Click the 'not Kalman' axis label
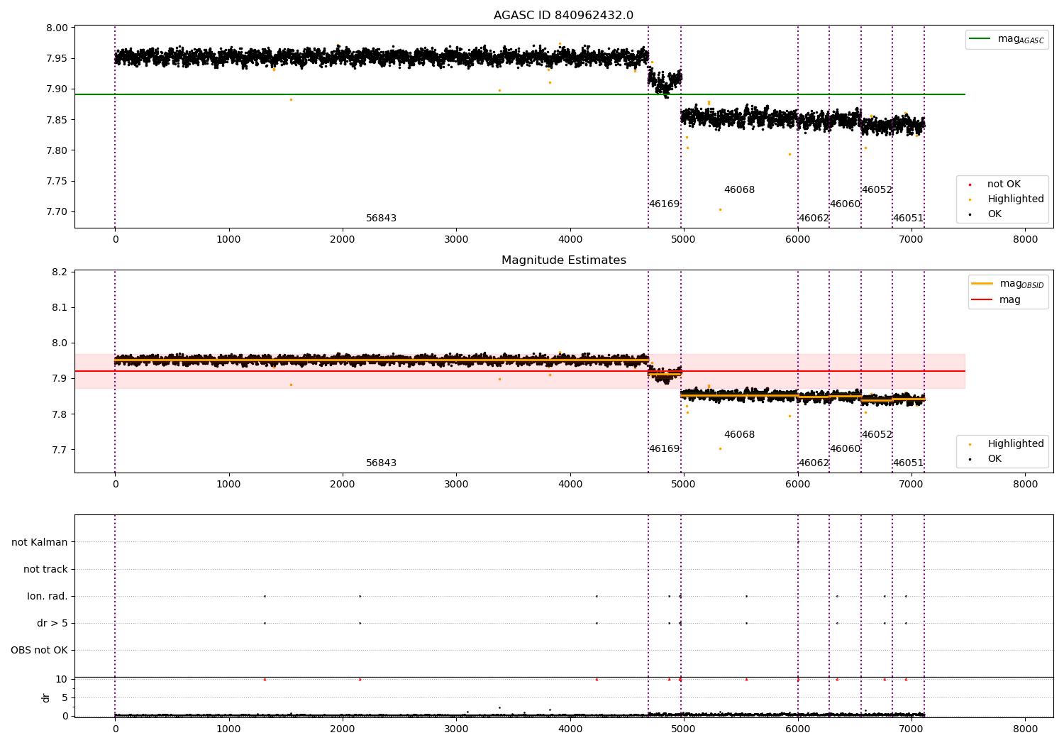 [x=40, y=542]
